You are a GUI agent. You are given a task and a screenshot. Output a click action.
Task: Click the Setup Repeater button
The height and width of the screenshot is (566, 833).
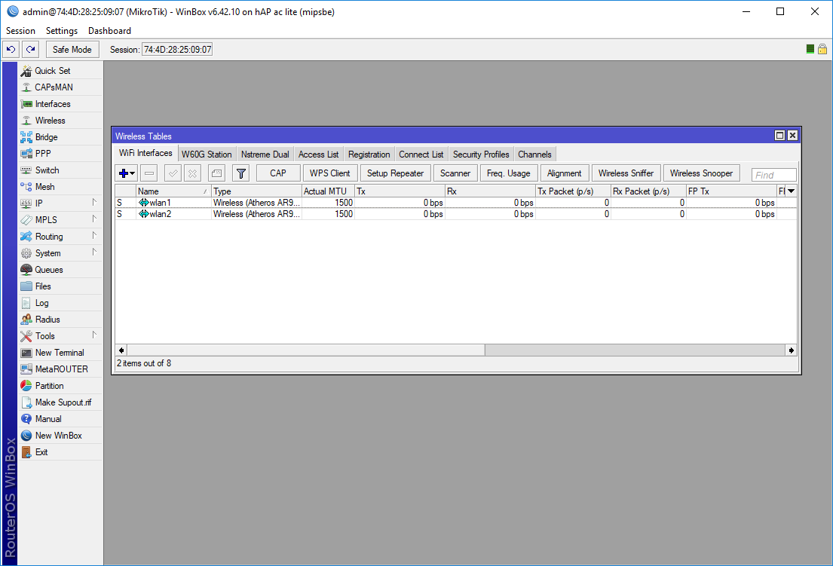(x=395, y=173)
